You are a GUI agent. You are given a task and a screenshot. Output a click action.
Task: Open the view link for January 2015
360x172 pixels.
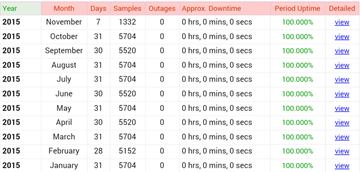[x=342, y=166]
